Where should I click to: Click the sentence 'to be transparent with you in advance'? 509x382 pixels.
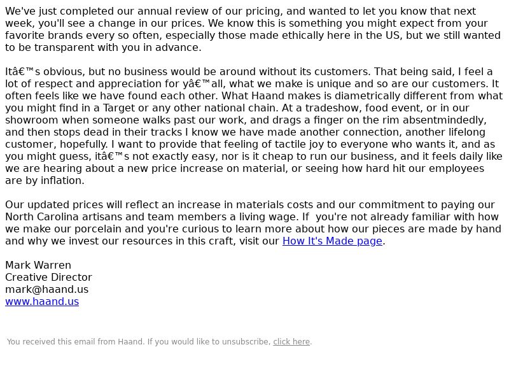(103, 47)
